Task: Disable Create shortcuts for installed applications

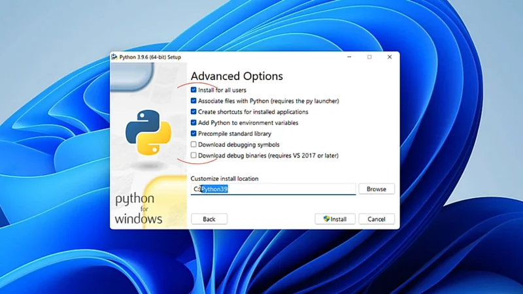Action: tap(194, 112)
